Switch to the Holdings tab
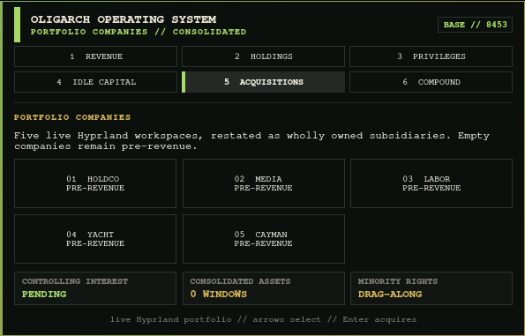This screenshot has height=336, width=525. click(x=263, y=56)
